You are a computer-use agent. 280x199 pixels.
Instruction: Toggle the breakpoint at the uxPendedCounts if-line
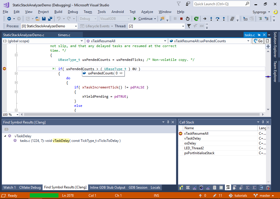[4, 69]
